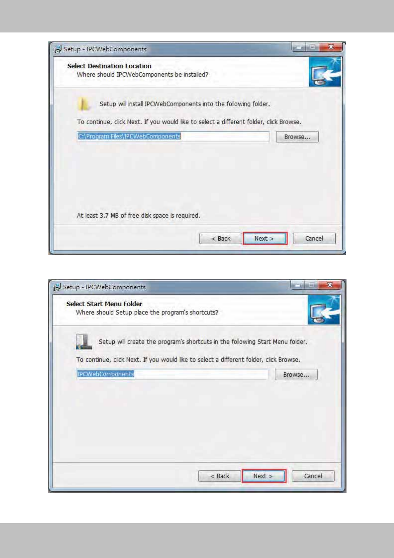Click the Start Menu computer icon beside the shortcuts text
The width and height of the screenshot is (394, 558).
[x=84, y=342]
